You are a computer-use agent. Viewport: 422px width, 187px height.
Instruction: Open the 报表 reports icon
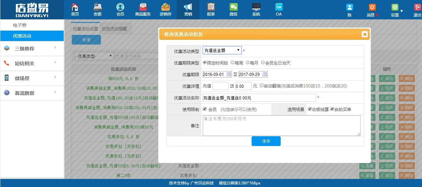(x=211, y=7)
